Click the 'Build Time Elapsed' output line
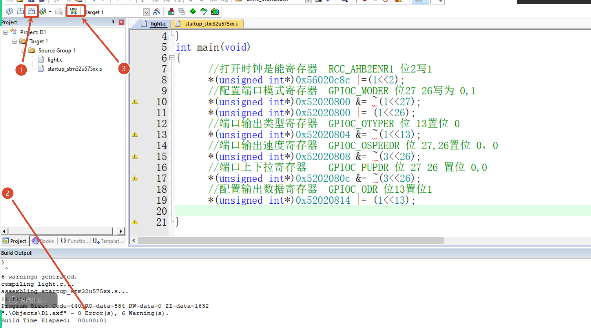 pyautogui.click(x=54, y=321)
